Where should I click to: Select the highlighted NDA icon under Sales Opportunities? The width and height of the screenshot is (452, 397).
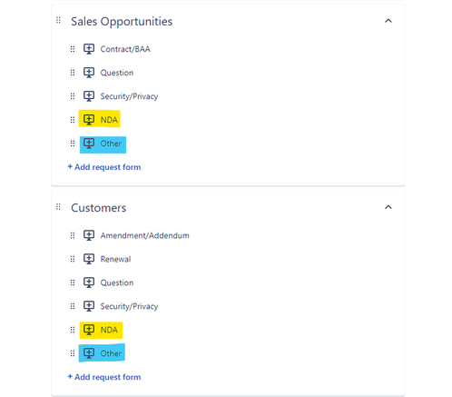(89, 120)
